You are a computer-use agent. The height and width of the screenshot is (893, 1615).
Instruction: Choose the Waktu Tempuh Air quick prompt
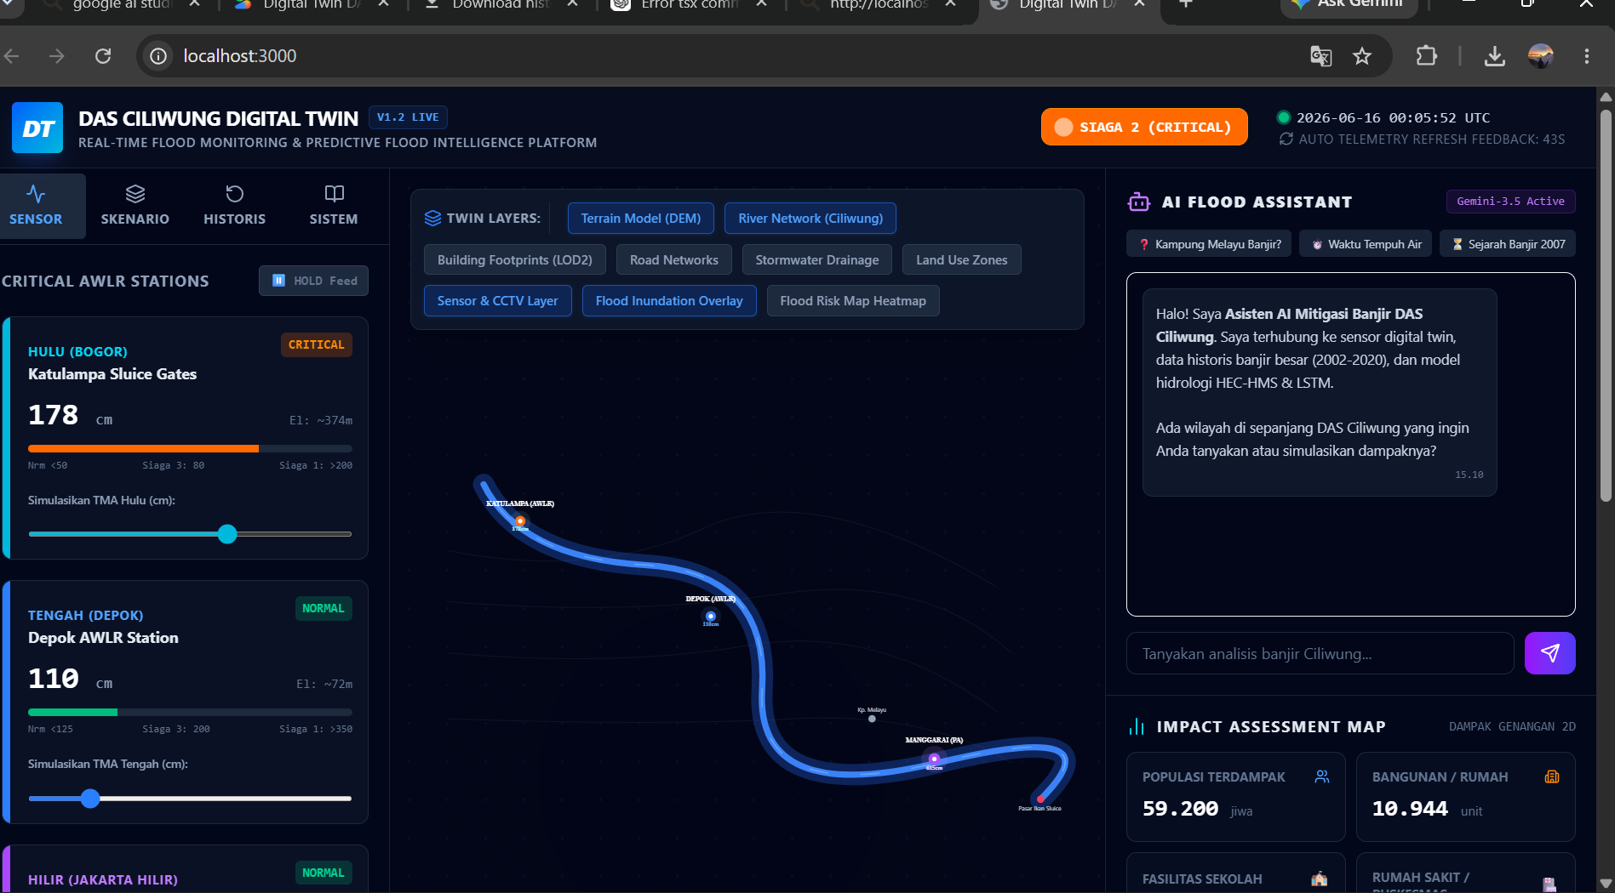coord(1366,244)
